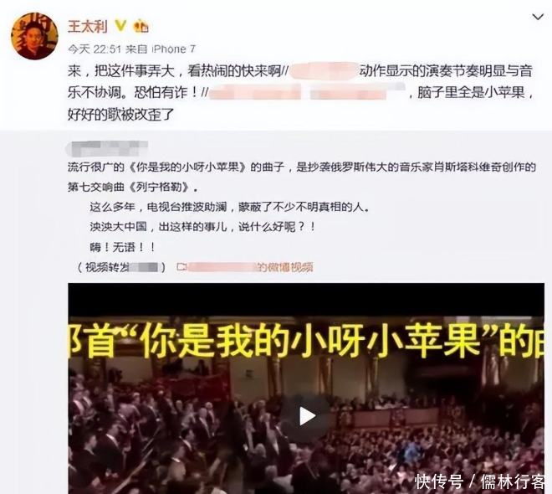
Task: Click 王太利's repost comment text
Action: tap(299, 92)
